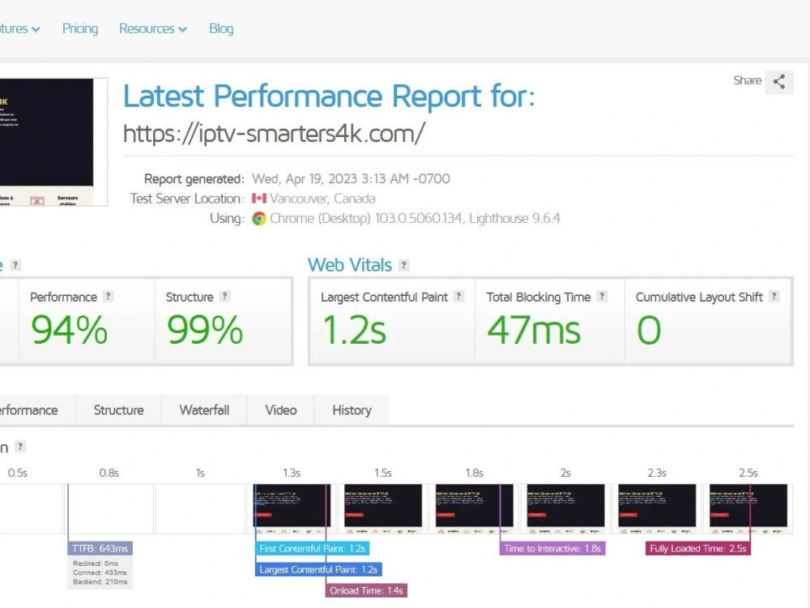Open Total Blocking Time help question mark

pyautogui.click(x=602, y=296)
